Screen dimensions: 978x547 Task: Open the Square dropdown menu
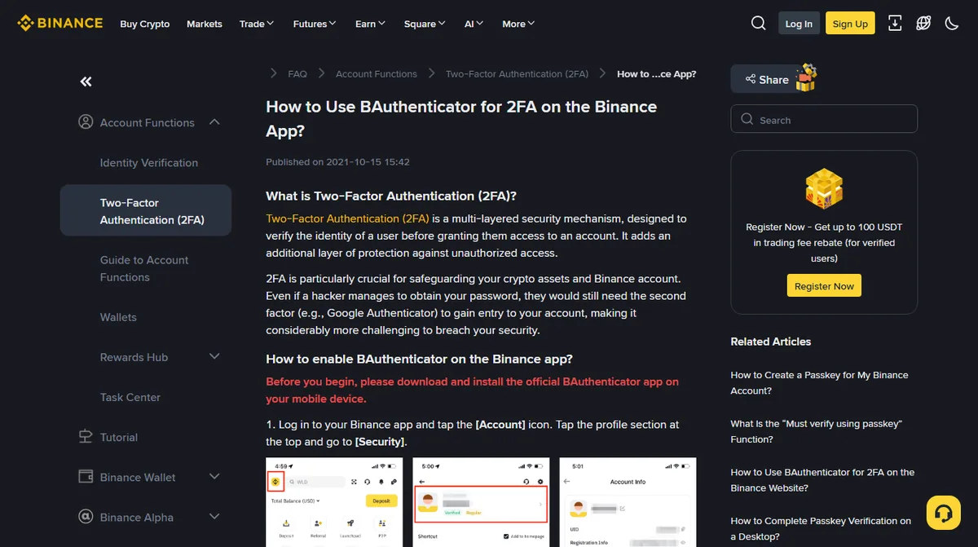tap(425, 24)
